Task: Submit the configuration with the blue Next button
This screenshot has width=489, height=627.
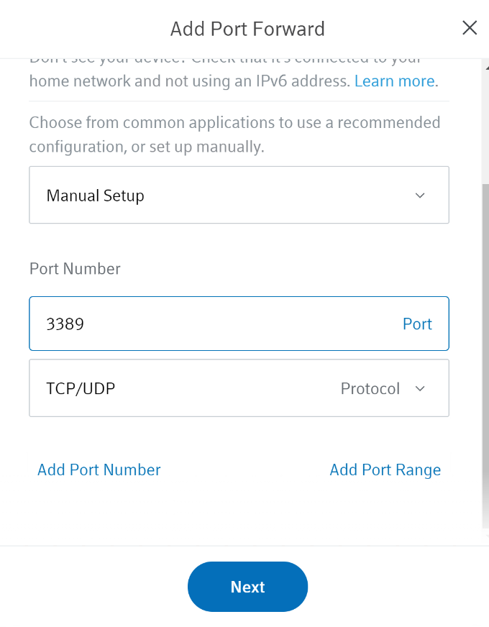Action: click(x=247, y=587)
